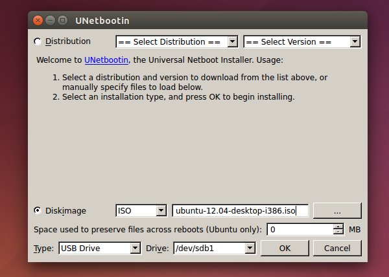Open the Select Distribution dropdown
The image size is (389, 277).
point(177,41)
